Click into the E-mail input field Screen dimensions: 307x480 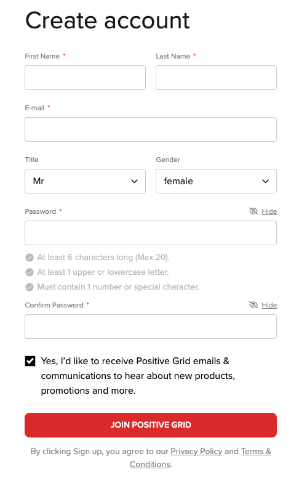151,129
